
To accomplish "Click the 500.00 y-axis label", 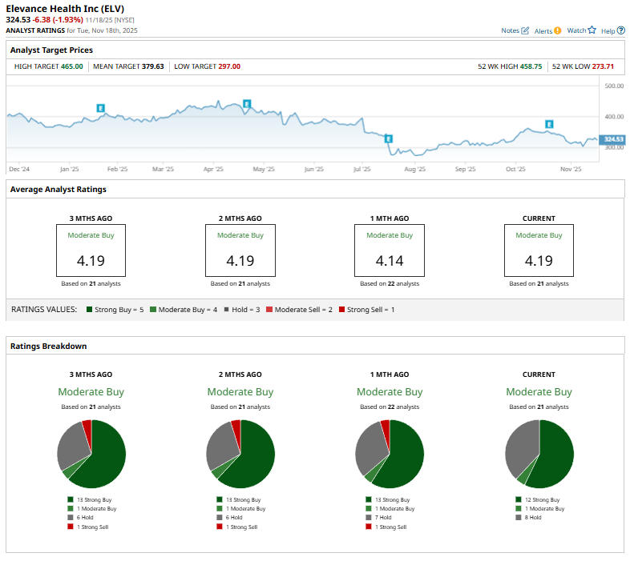I will click(x=614, y=86).
